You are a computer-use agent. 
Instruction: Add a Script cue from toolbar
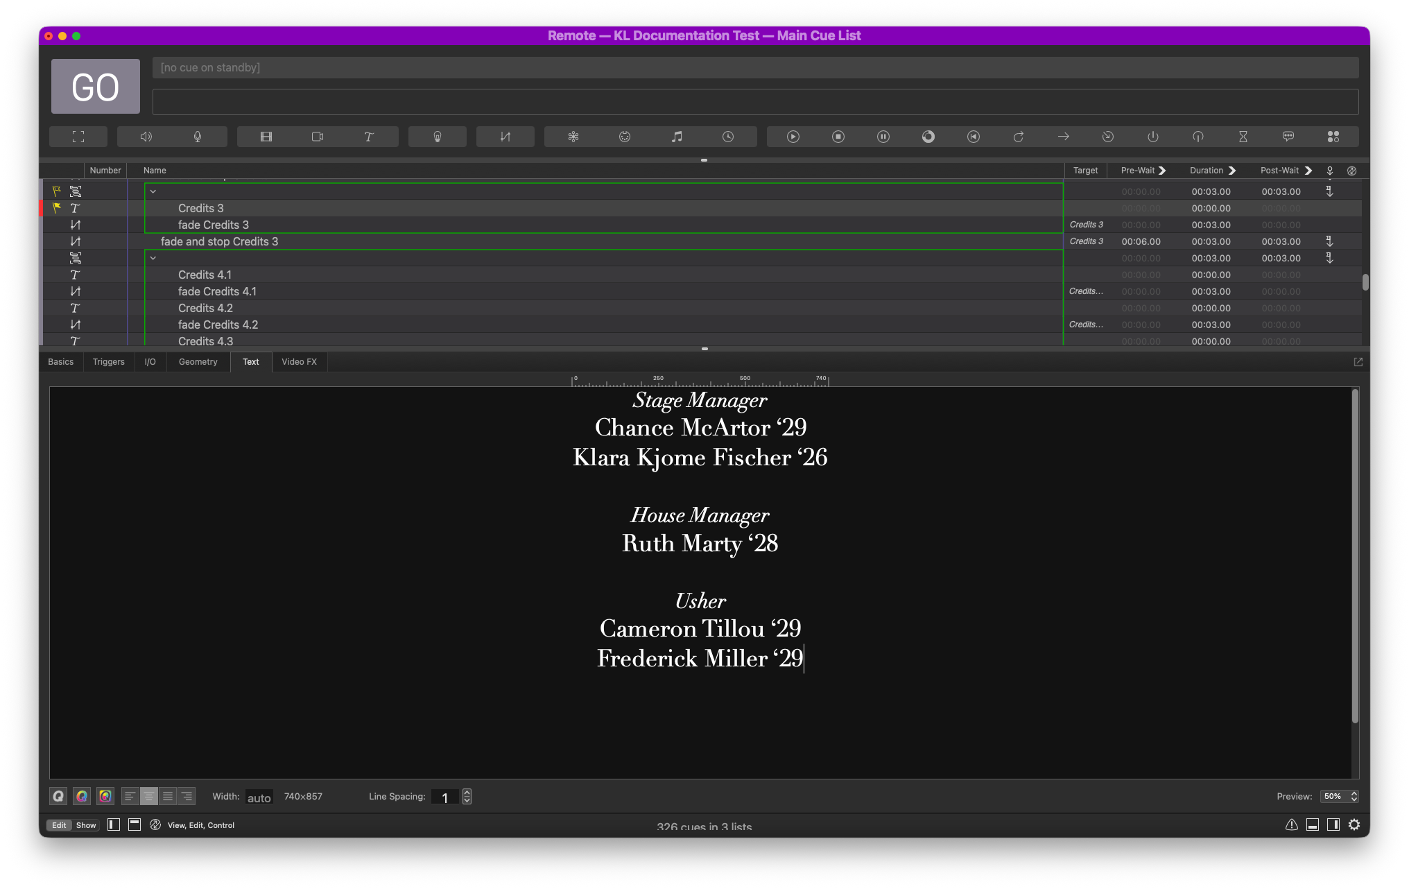click(x=1333, y=137)
